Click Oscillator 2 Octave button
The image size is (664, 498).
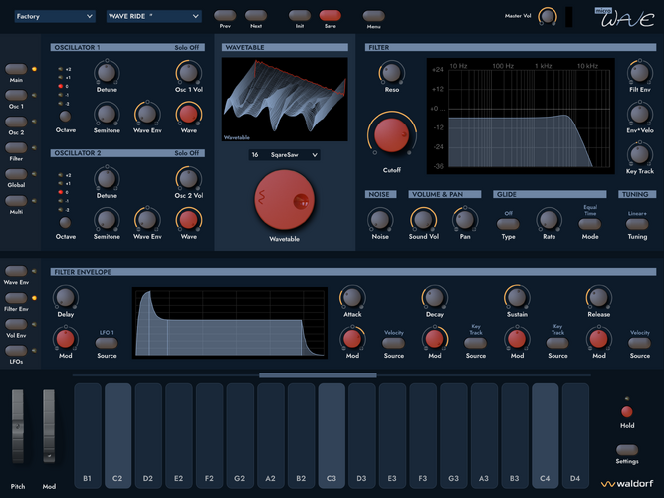click(x=65, y=222)
